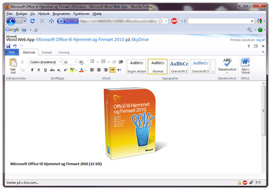Set right-to-left text direction
The height and width of the screenshot is (190, 271).
click(x=119, y=70)
